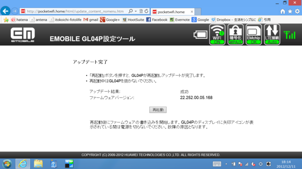Show hidden tray icons arrow

click(226, 164)
